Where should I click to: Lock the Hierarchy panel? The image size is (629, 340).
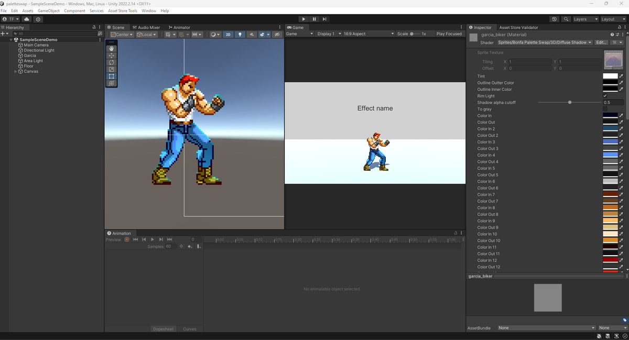(94, 27)
